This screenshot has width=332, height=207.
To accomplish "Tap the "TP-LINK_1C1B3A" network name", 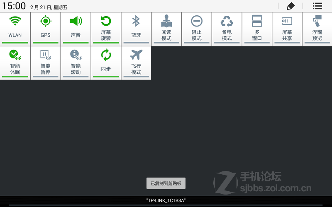I will coord(166,200).
